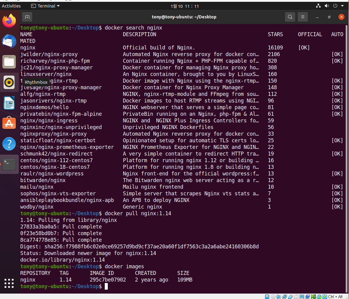
Task: Click the Ctrl + Alt host key label
Action: click(x=335, y=297)
